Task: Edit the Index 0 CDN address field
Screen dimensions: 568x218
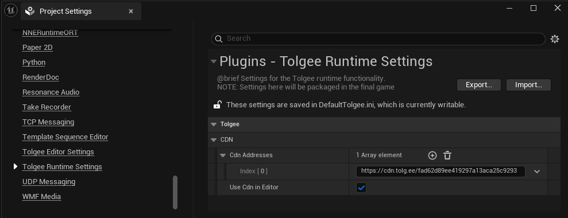Action: pyautogui.click(x=441, y=171)
